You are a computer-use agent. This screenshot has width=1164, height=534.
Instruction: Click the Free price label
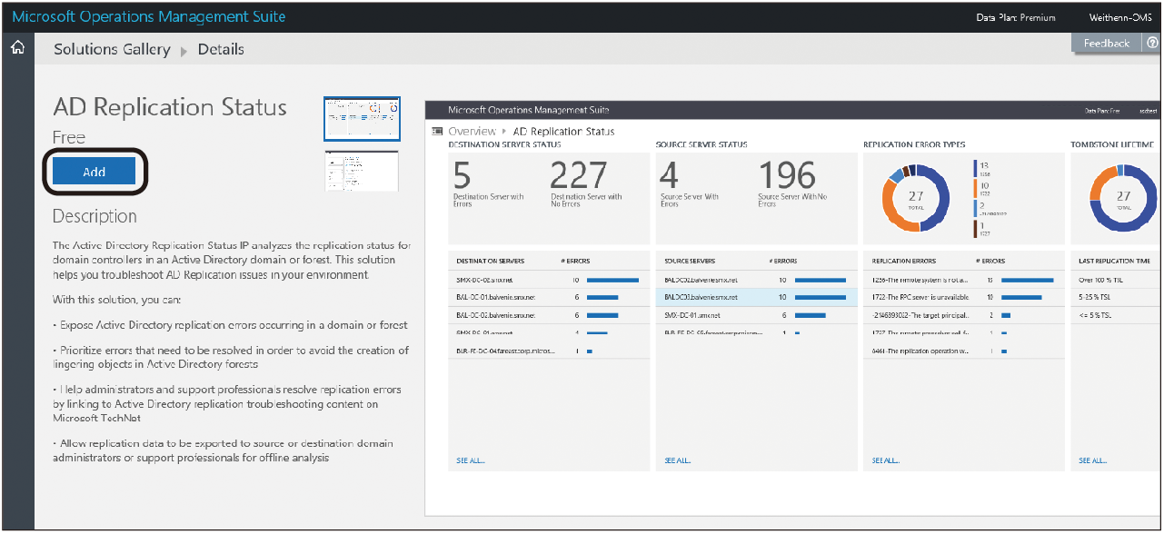(69, 137)
